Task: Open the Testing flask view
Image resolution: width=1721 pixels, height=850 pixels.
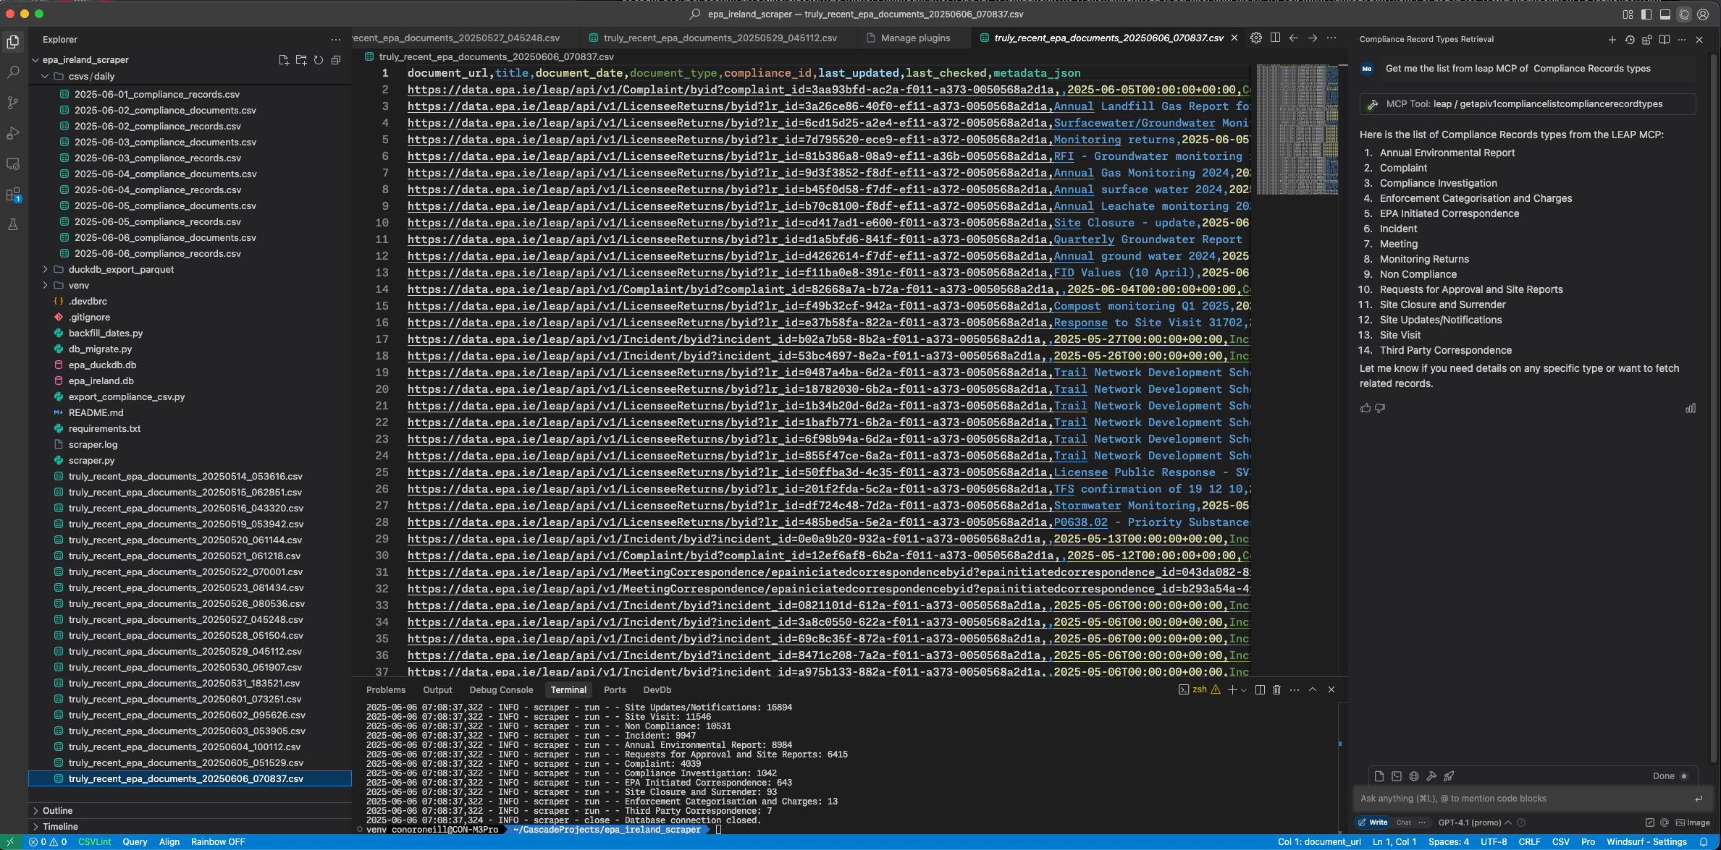Action: coord(13,225)
